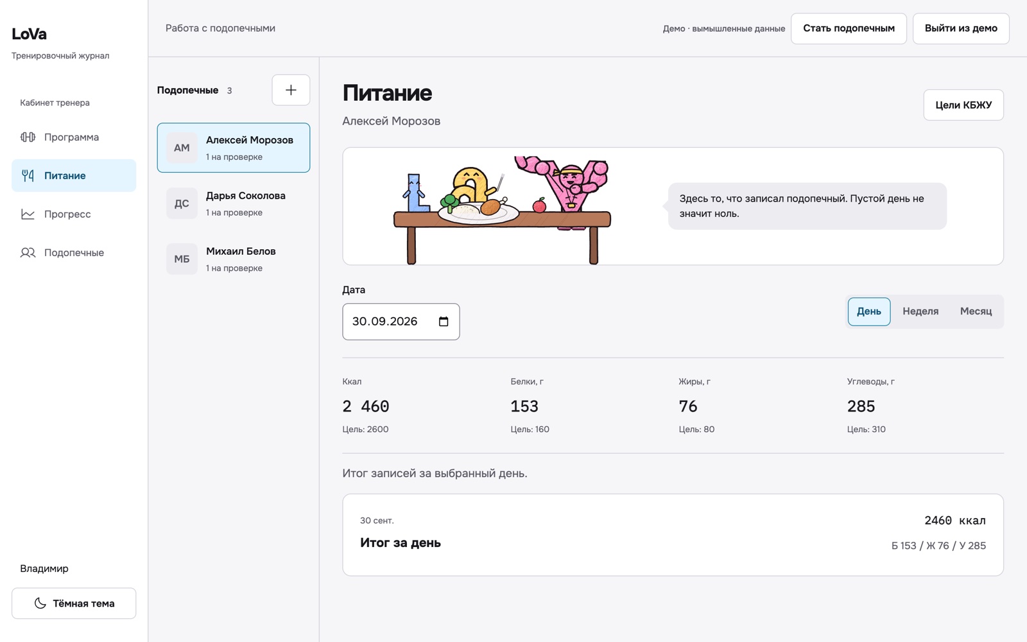The width and height of the screenshot is (1027, 642).
Task: Add a new client with plus button
Action: click(291, 90)
